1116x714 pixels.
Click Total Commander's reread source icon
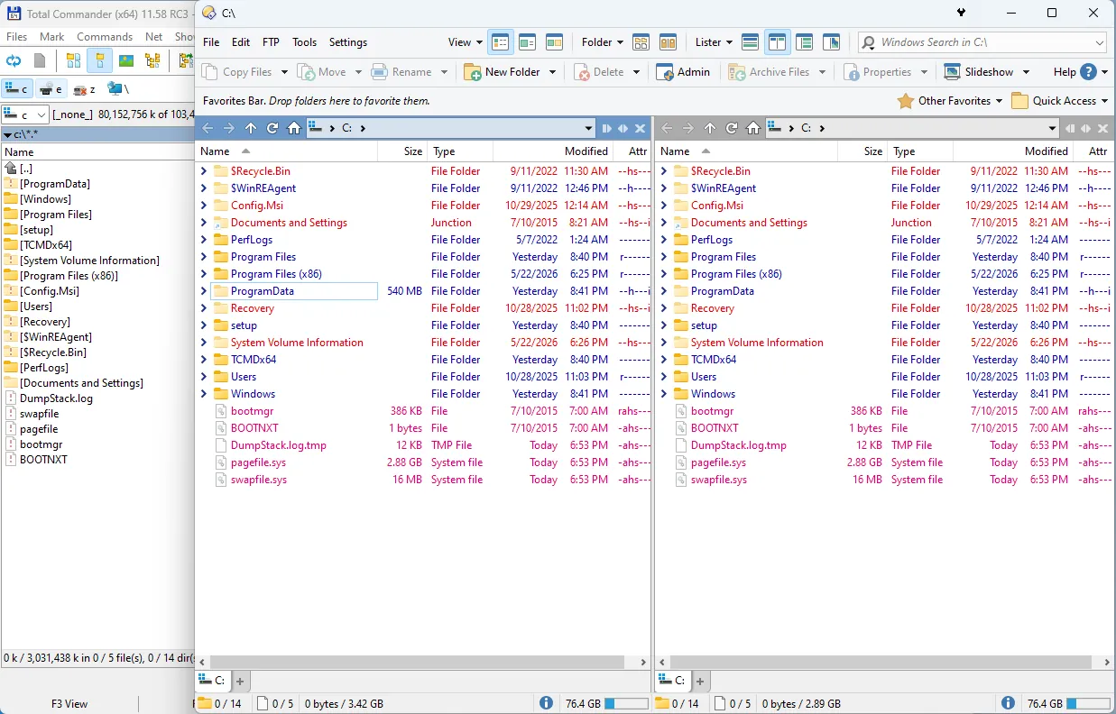pos(14,61)
